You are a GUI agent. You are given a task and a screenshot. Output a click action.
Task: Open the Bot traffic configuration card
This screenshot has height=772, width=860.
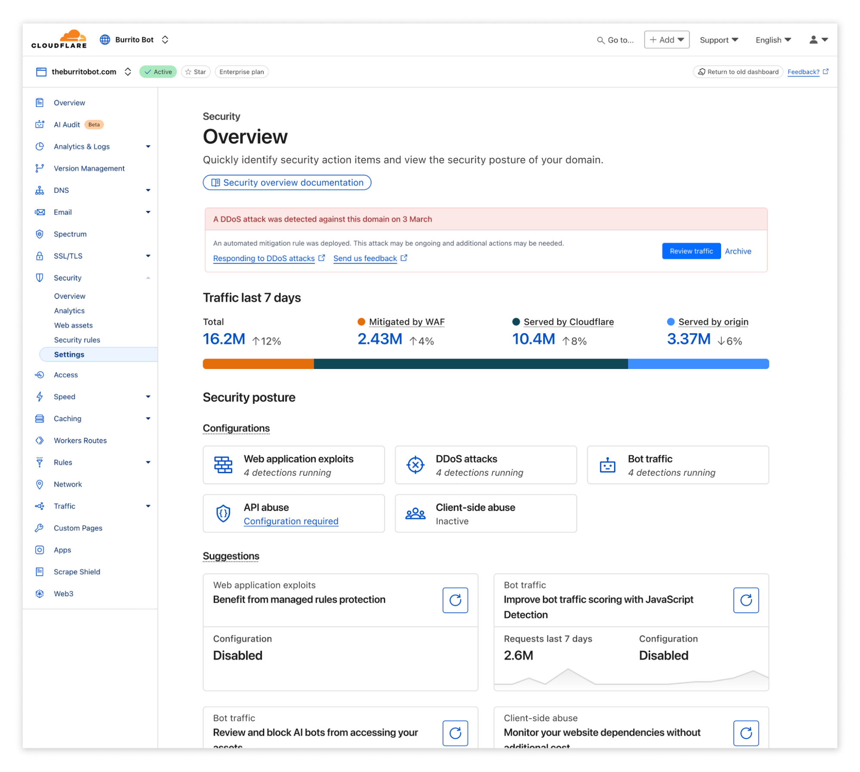(x=679, y=465)
